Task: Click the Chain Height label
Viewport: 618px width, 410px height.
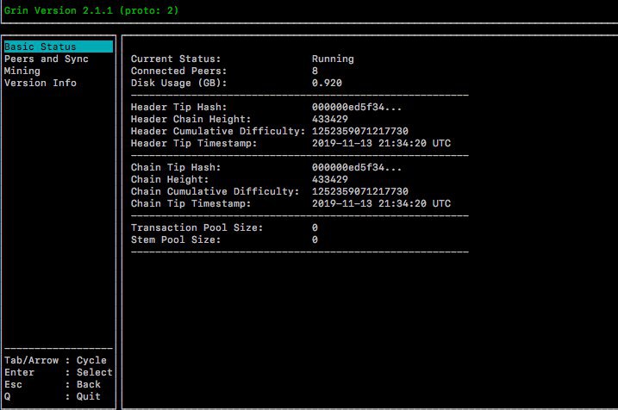Action: point(170,179)
